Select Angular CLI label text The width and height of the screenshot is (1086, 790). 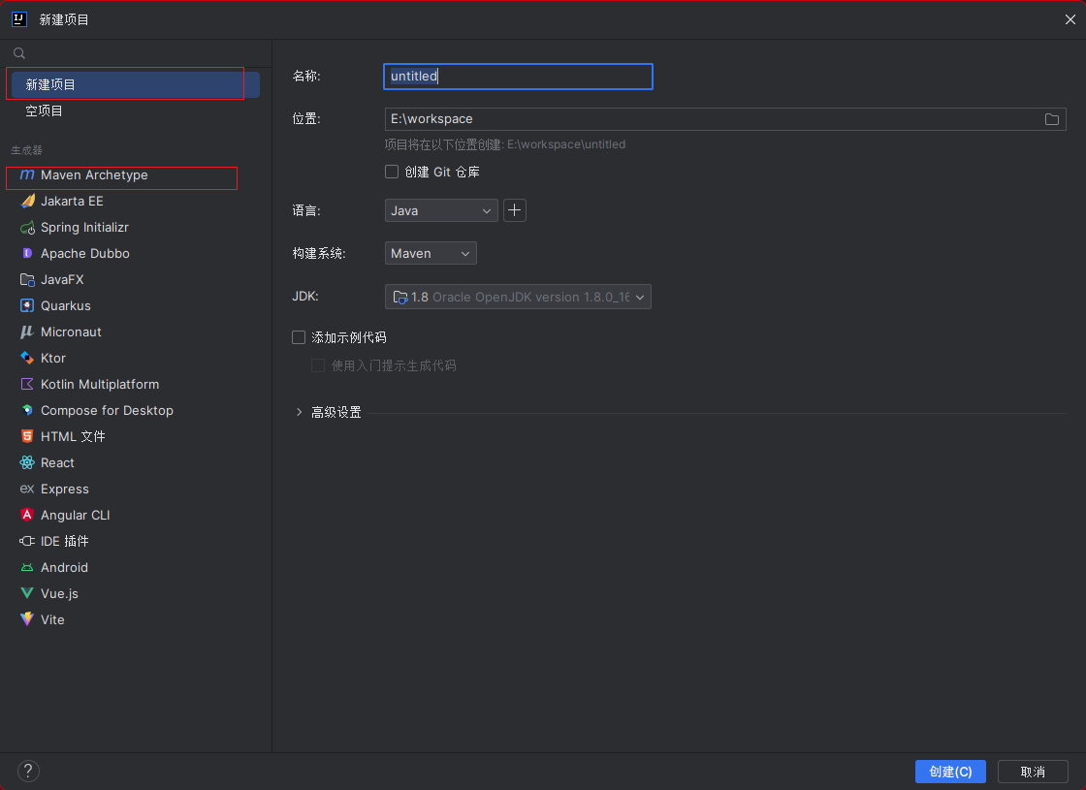click(76, 515)
